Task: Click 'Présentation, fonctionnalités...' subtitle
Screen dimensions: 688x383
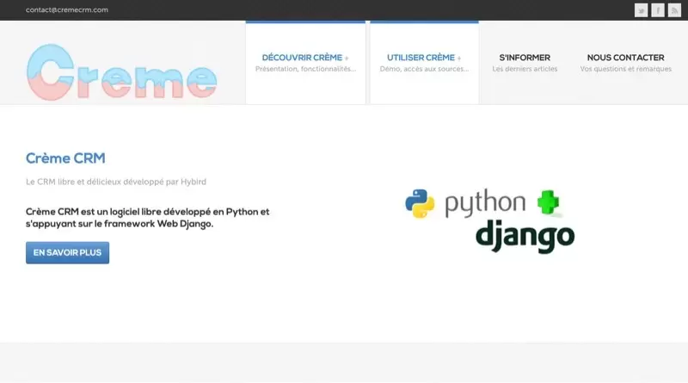Action: (305, 69)
